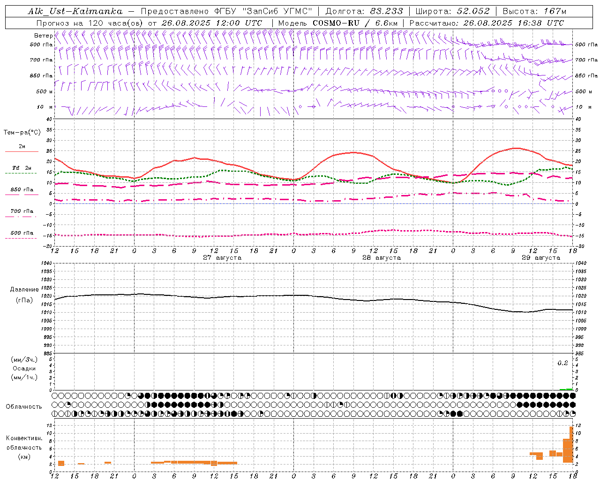
Task: Click the legend line sample under 2м
Action: tap(22, 152)
